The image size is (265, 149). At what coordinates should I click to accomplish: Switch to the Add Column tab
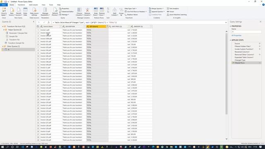pyautogui.click(x=33, y=5)
